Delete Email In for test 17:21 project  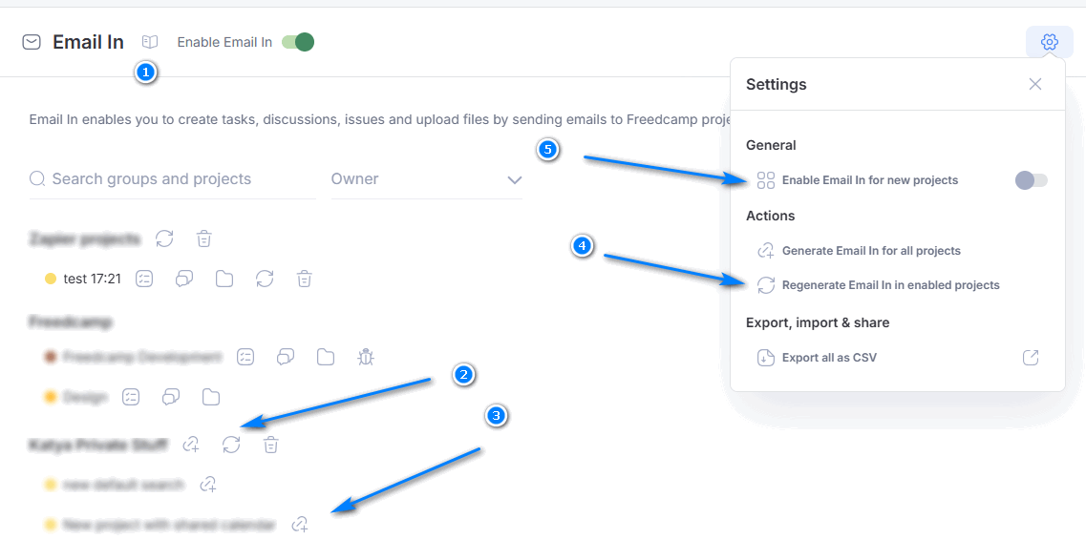(x=304, y=279)
